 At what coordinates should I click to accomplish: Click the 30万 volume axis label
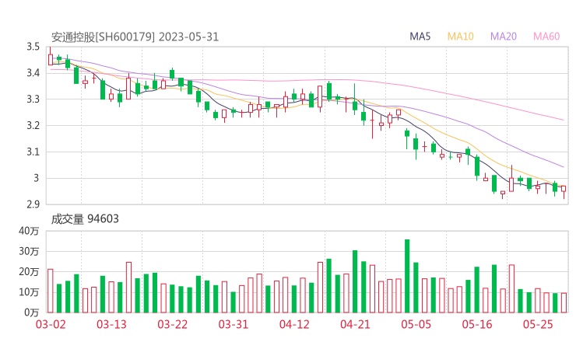(x=29, y=251)
